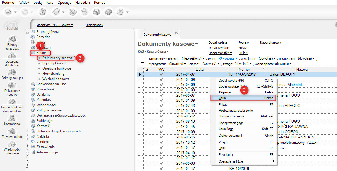Open Towary i usługi sidebar icon

tap(12, 131)
